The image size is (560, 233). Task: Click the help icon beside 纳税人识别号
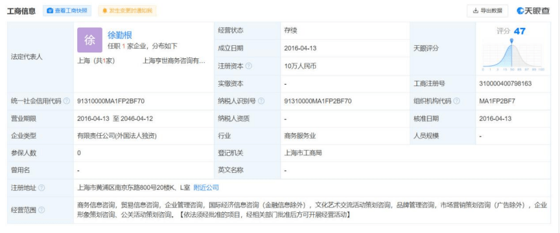[x=261, y=101]
